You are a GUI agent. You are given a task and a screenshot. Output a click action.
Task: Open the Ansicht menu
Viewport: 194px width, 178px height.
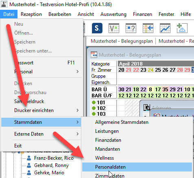pos(86,14)
